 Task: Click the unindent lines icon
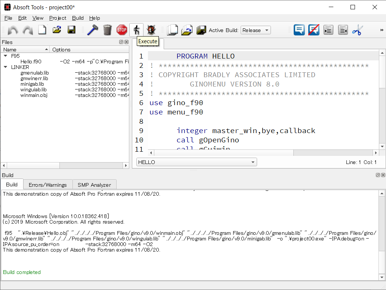point(343,30)
